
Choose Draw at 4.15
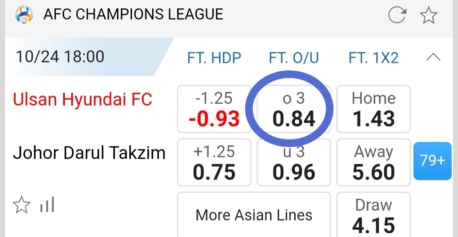tap(374, 215)
